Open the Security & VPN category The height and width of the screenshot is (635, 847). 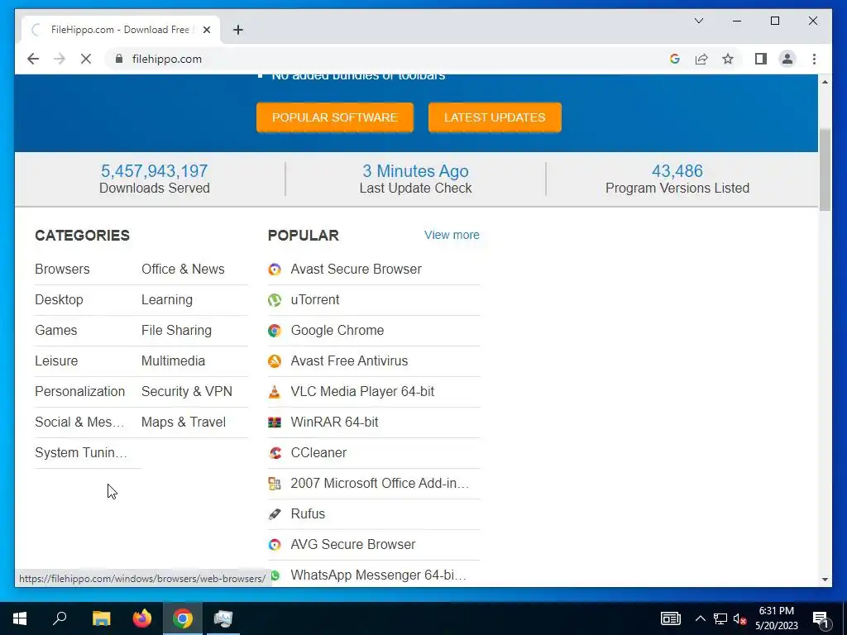[x=187, y=391]
